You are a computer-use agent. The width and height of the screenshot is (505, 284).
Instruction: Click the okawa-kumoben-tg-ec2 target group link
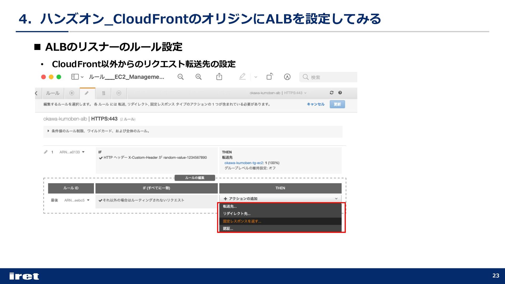[x=244, y=163]
